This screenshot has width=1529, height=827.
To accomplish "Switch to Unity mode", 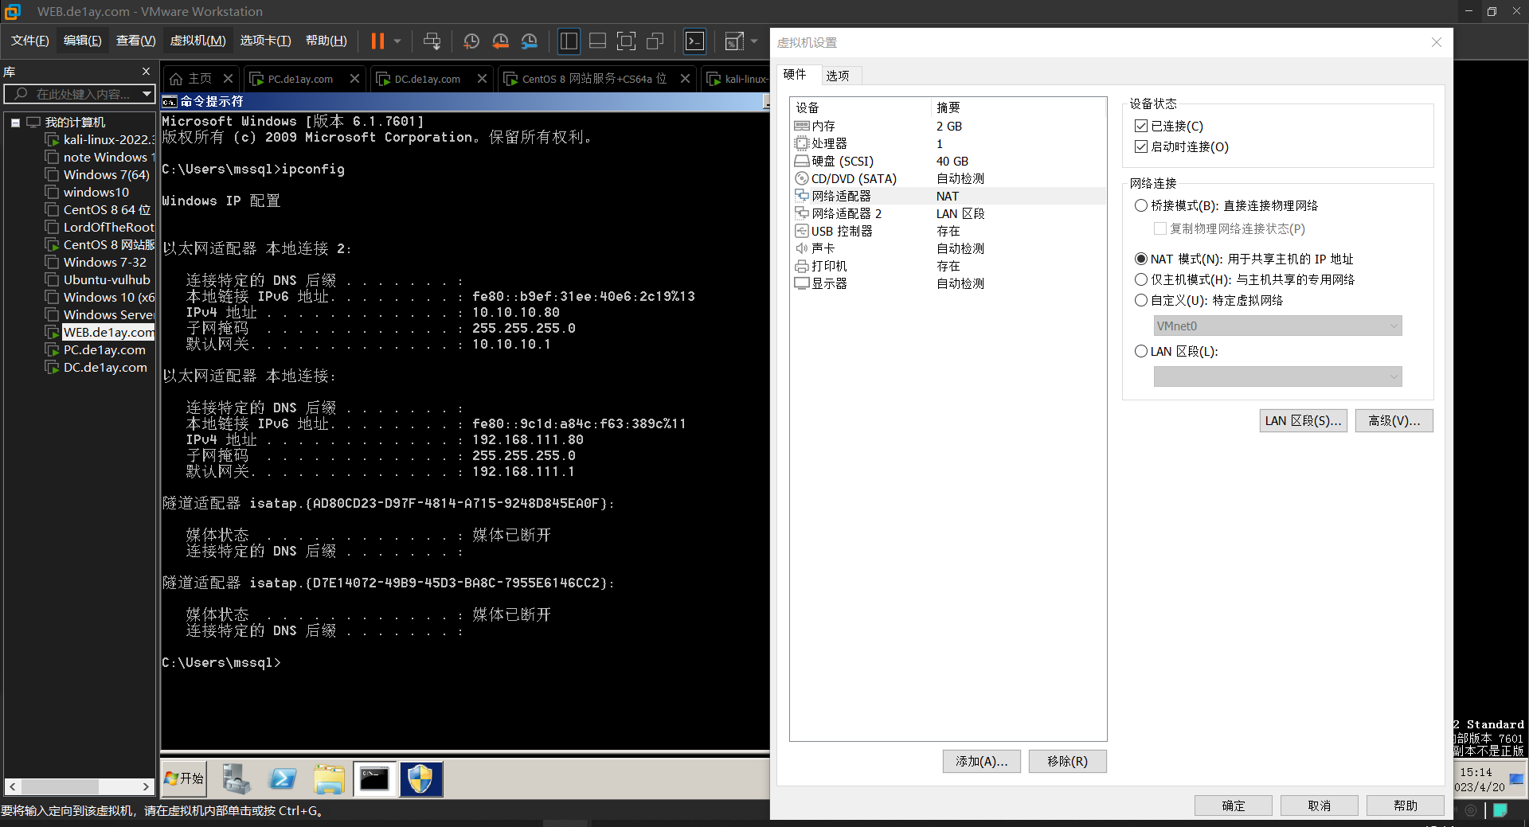I will (655, 41).
